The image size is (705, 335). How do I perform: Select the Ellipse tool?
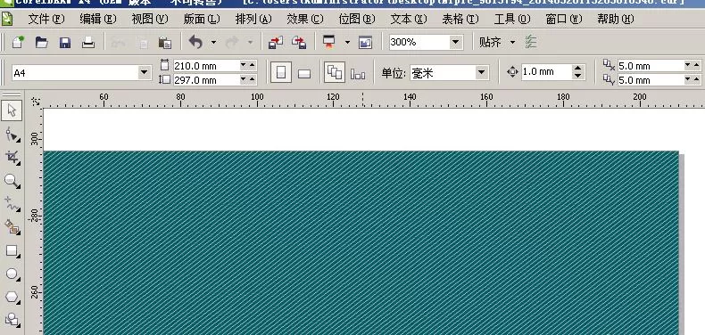point(12,274)
